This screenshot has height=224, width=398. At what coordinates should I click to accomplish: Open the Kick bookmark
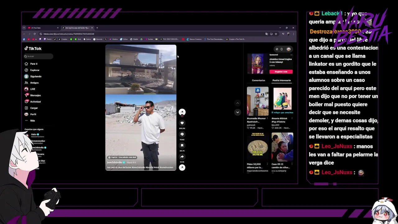[x=78, y=39]
